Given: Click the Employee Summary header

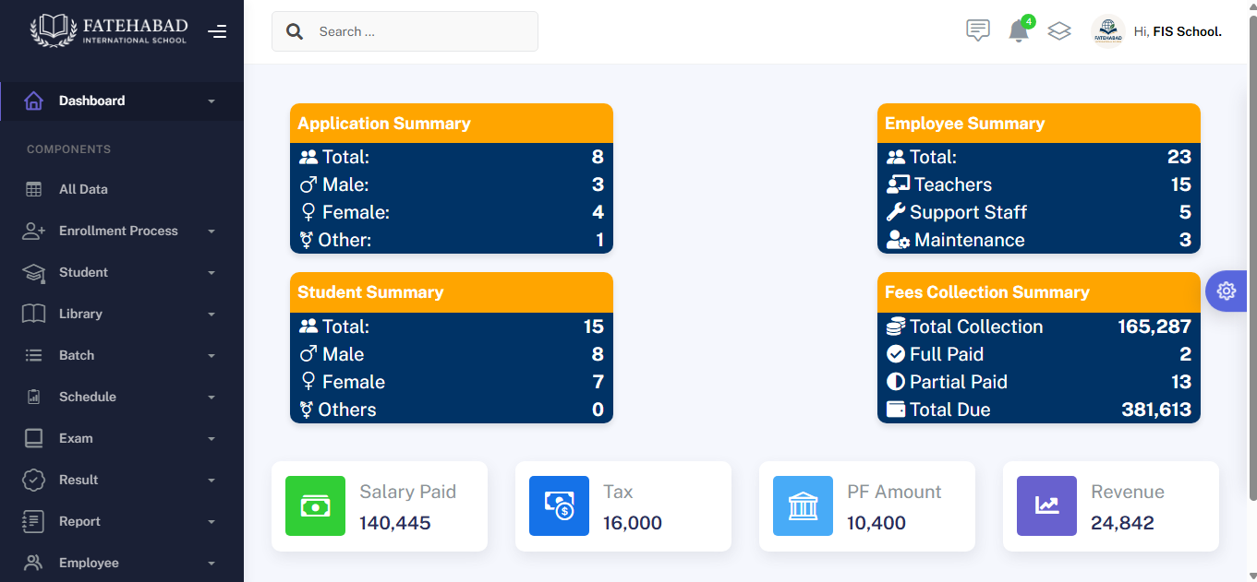Looking at the screenshot, I should pos(1039,124).
